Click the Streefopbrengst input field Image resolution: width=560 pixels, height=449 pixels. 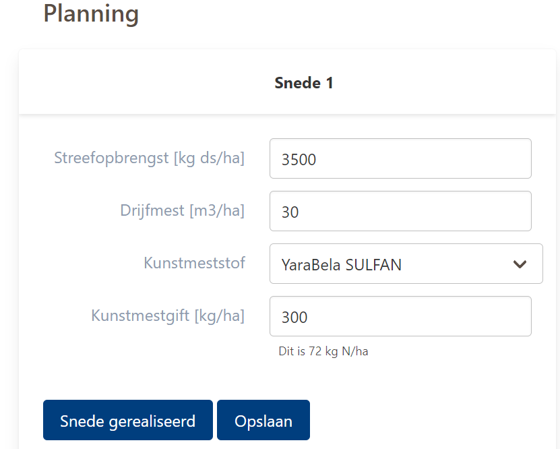(400, 159)
